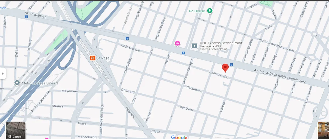Click the route 3 shield beside red pin
Viewport: 329px width, 139px height.
232,65
